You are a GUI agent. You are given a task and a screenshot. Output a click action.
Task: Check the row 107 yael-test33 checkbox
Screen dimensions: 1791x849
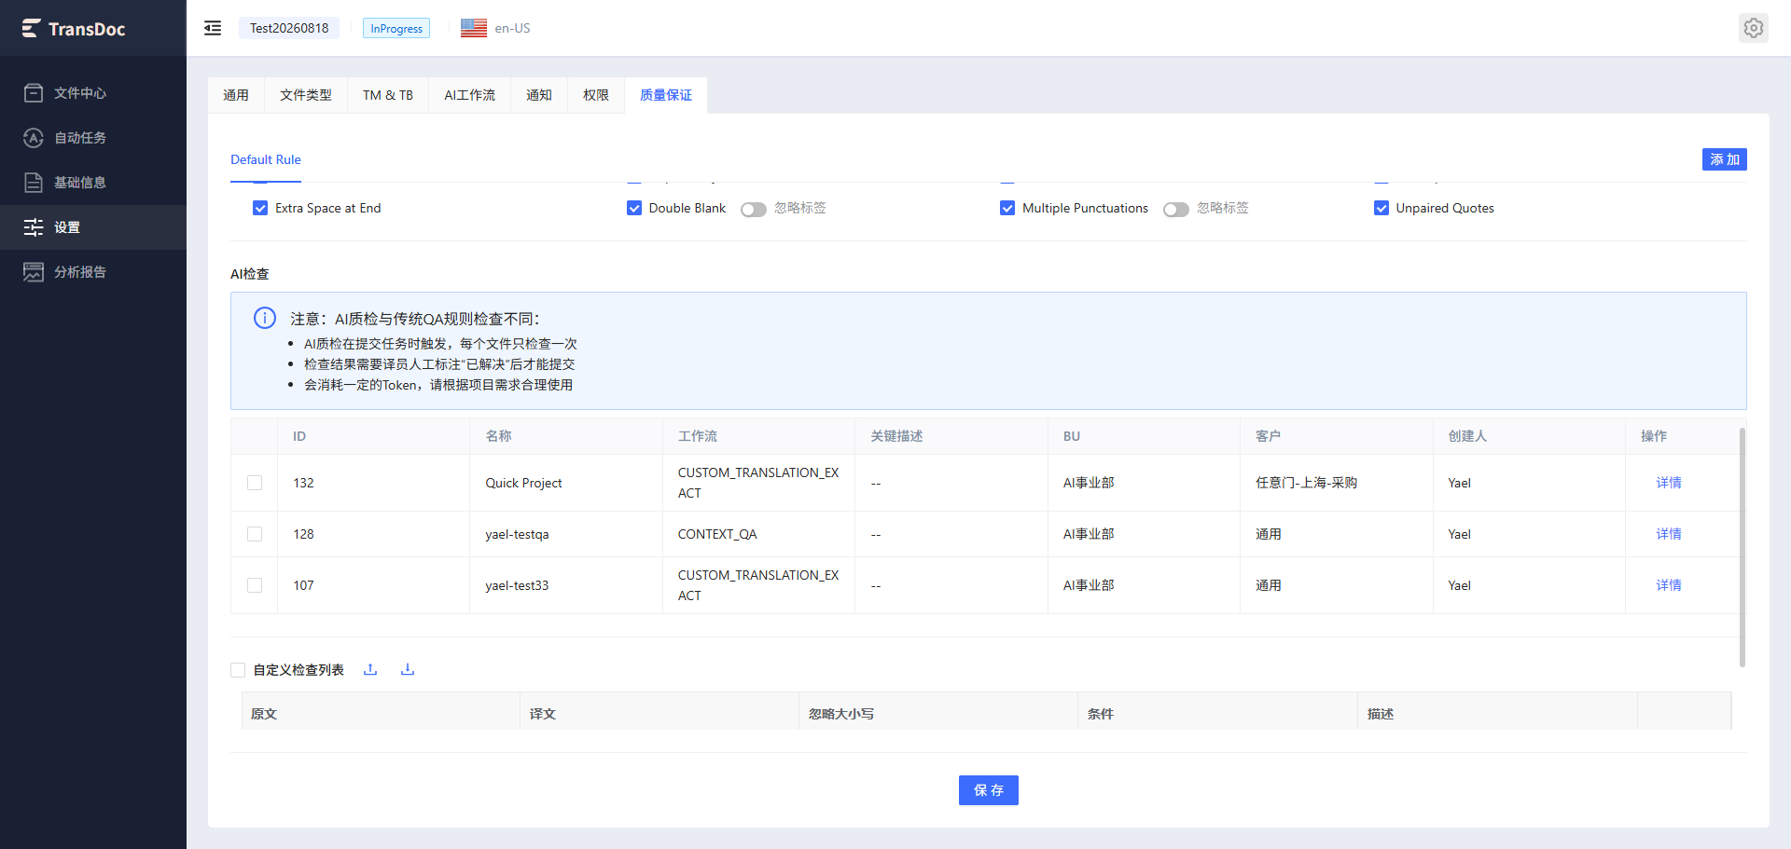(x=255, y=585)
